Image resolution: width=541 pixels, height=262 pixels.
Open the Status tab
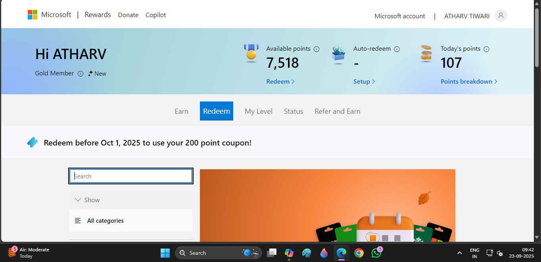coord(294,111)
